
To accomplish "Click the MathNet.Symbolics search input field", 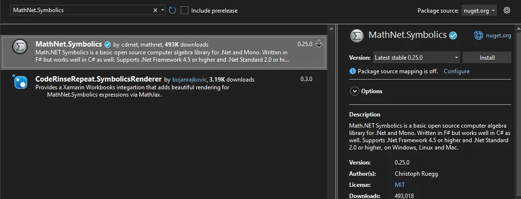I will (x=80, y=10).
